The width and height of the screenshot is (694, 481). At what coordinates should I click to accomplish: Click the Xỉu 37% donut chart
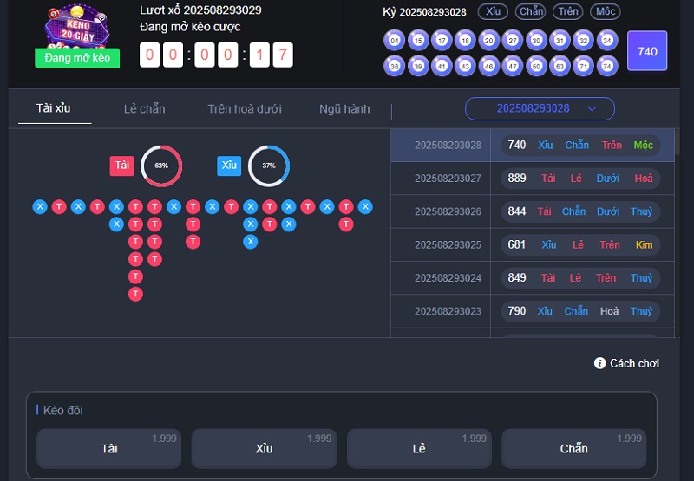pos(269,166)
